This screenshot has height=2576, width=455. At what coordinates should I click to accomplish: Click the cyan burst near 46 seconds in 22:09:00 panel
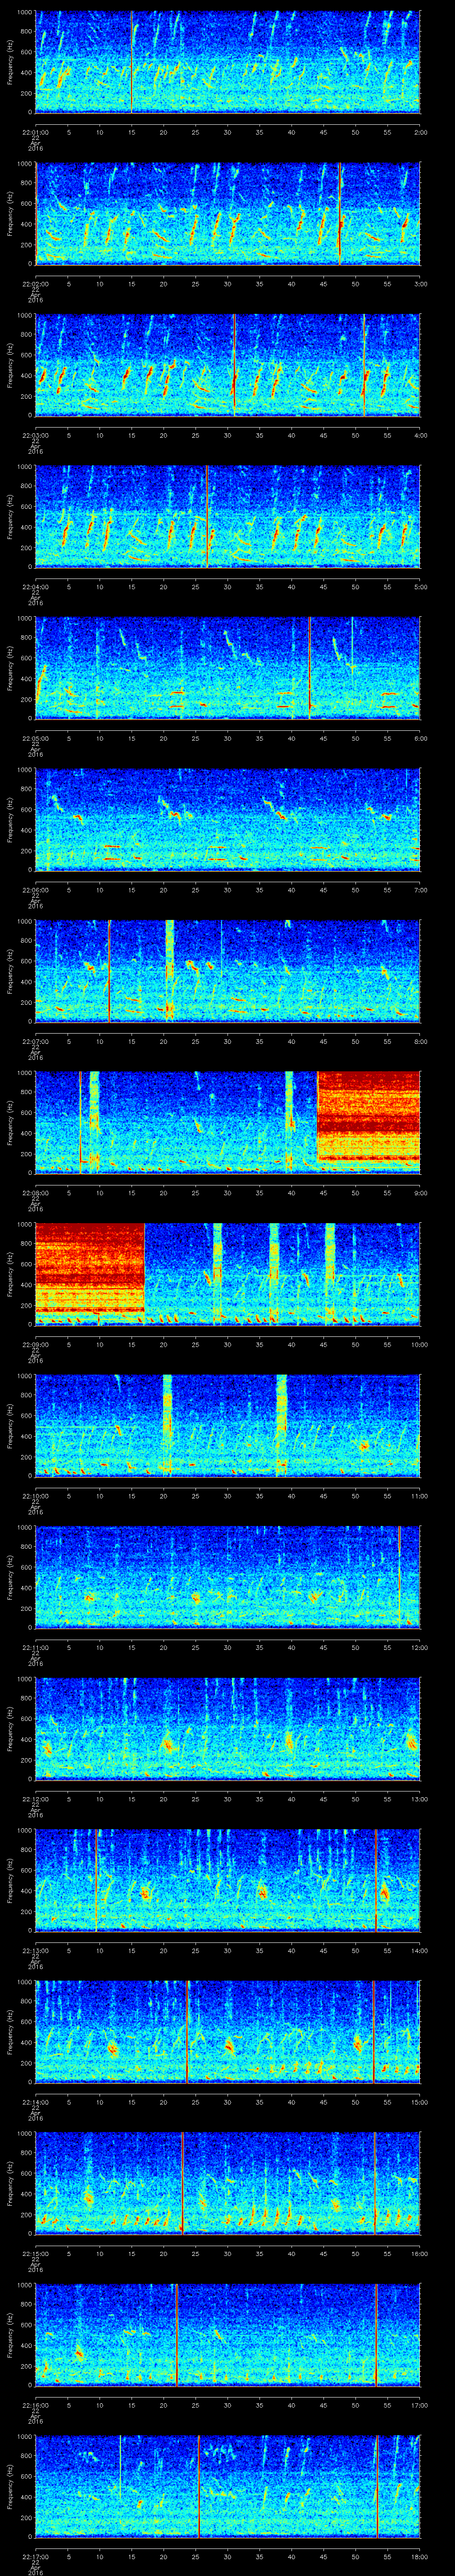[x=330, y=1273]
